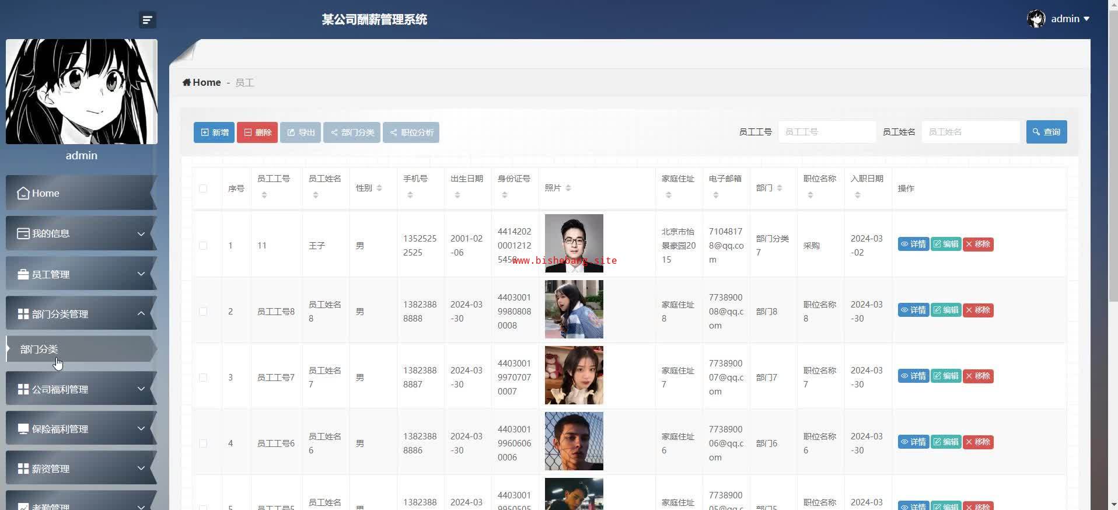
Task: Open the admin avatar in top bar
Action: click(1036, 19)
